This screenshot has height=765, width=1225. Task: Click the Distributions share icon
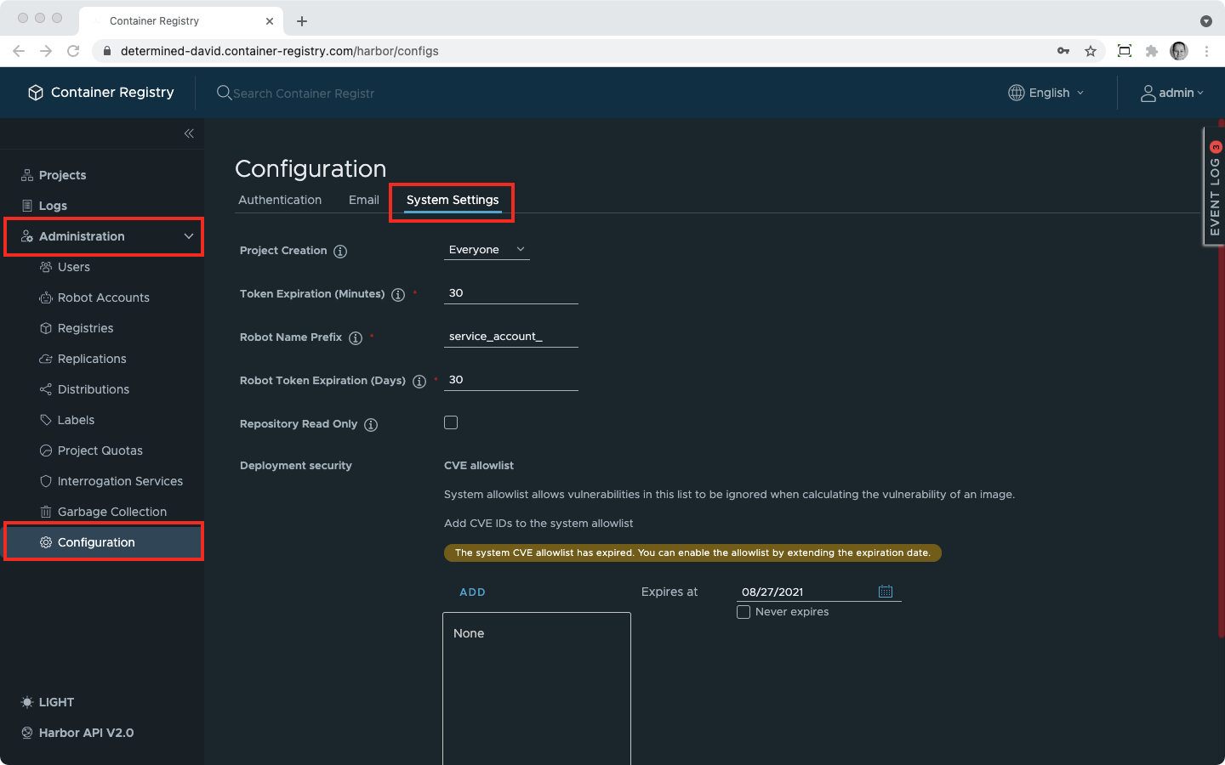(46, 389)
